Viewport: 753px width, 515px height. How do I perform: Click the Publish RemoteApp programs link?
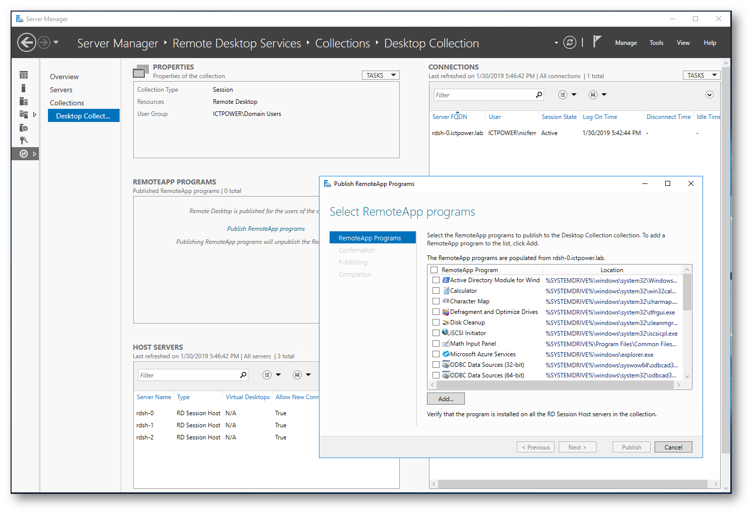pos(266,229)
